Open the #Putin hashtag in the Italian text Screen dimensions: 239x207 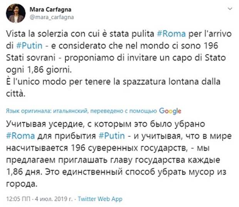(29, 46)
